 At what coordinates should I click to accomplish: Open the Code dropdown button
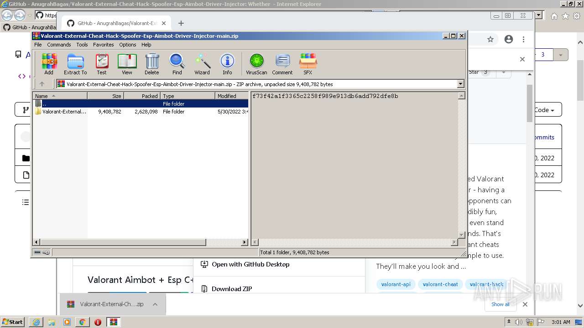[x=544, y=110]
